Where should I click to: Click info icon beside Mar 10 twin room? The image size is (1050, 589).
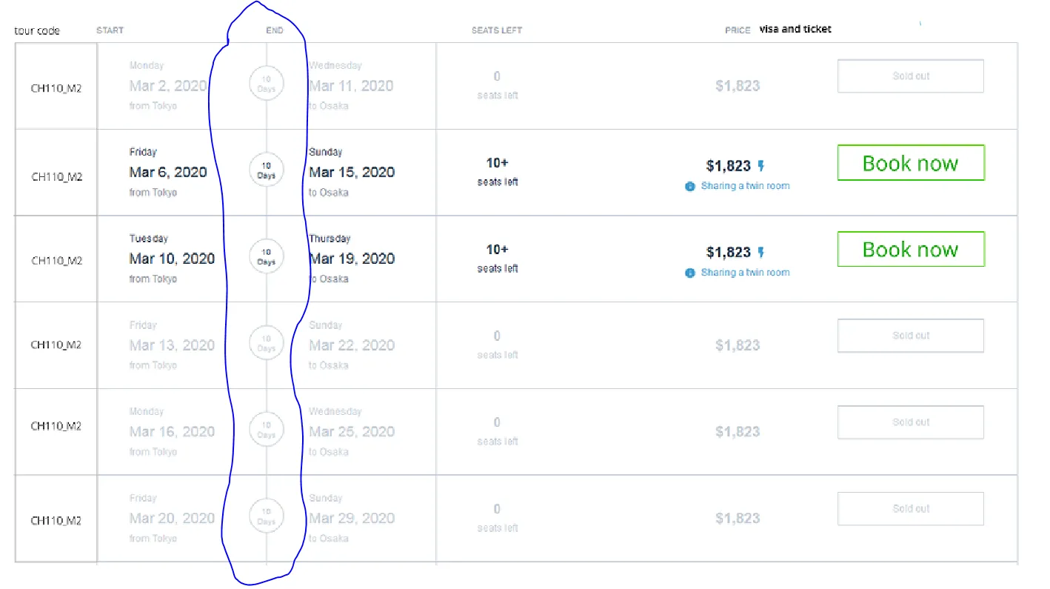pos(690,273)
